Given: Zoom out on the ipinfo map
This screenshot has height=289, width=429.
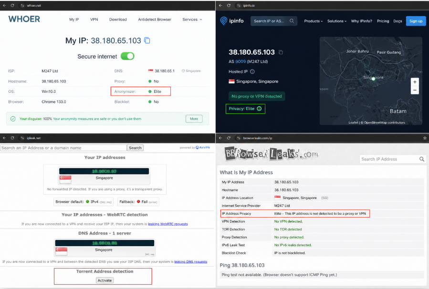Looking at the screenshot, I should click(415, 90).
